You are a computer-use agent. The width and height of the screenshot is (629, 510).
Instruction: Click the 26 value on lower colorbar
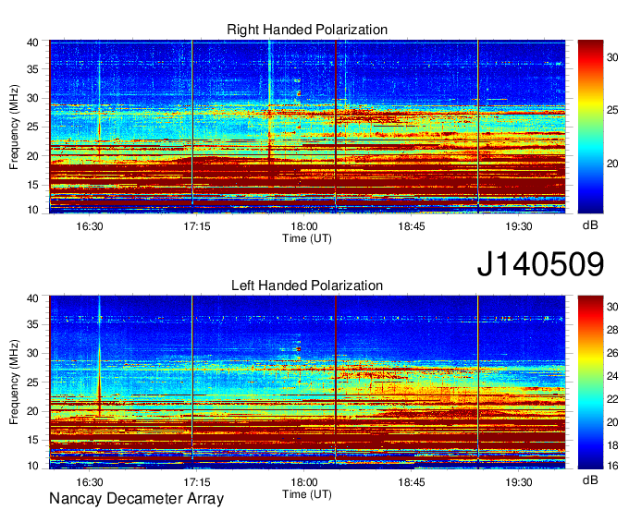coord(612,353)
